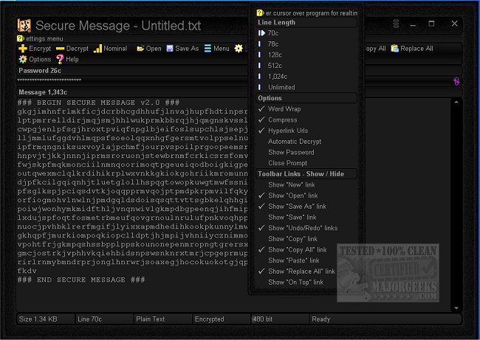Select 512c line length
This screenshot has height=340, width=480.
(x=306, y=66)
